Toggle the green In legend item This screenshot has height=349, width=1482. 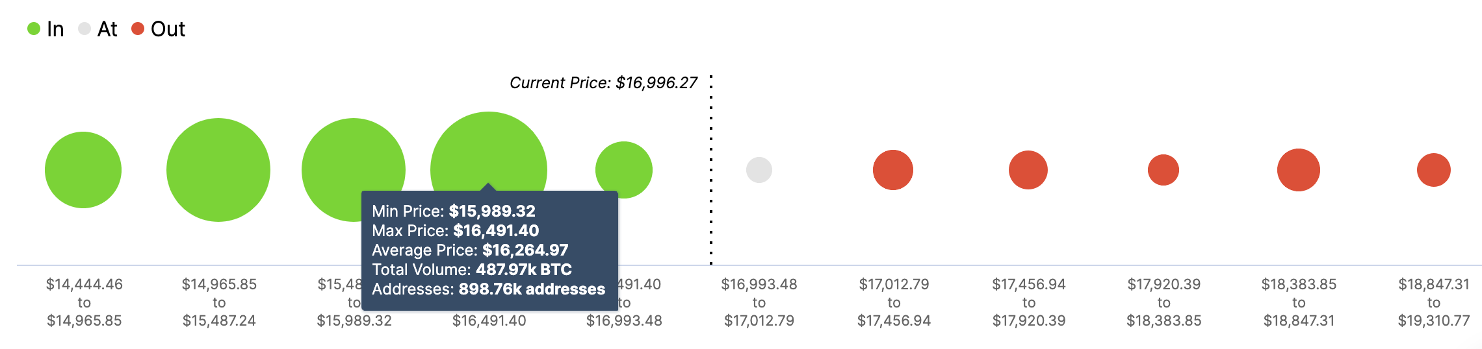pos(45,29)
